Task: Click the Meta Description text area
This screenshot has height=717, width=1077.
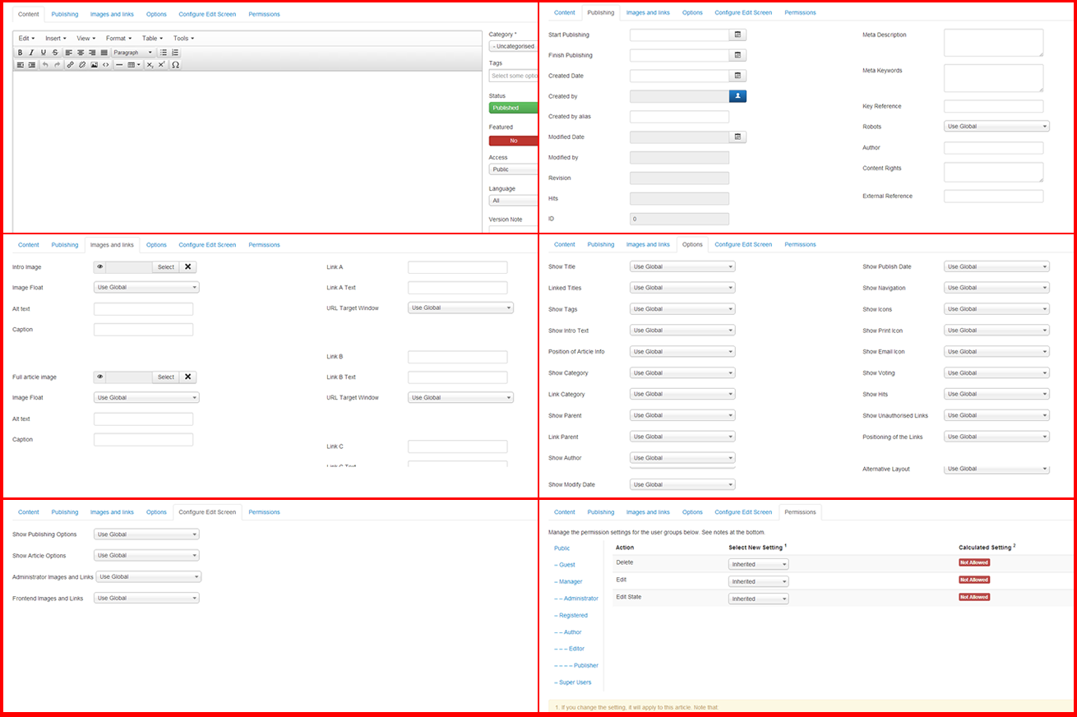Action: (993, 43)
